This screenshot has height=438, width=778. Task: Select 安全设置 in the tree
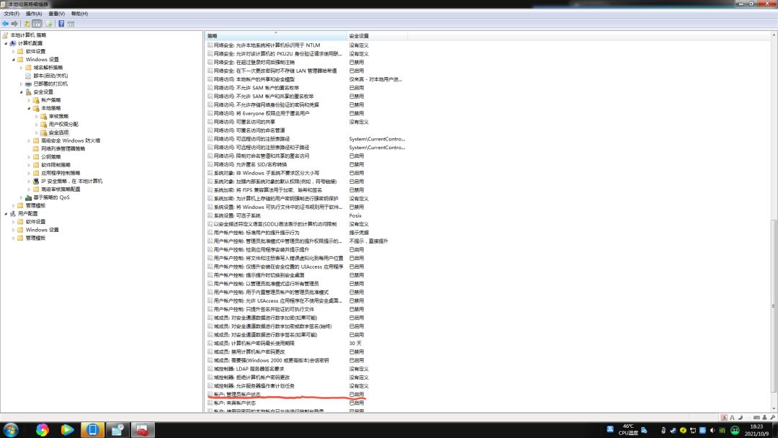[43, 91]
